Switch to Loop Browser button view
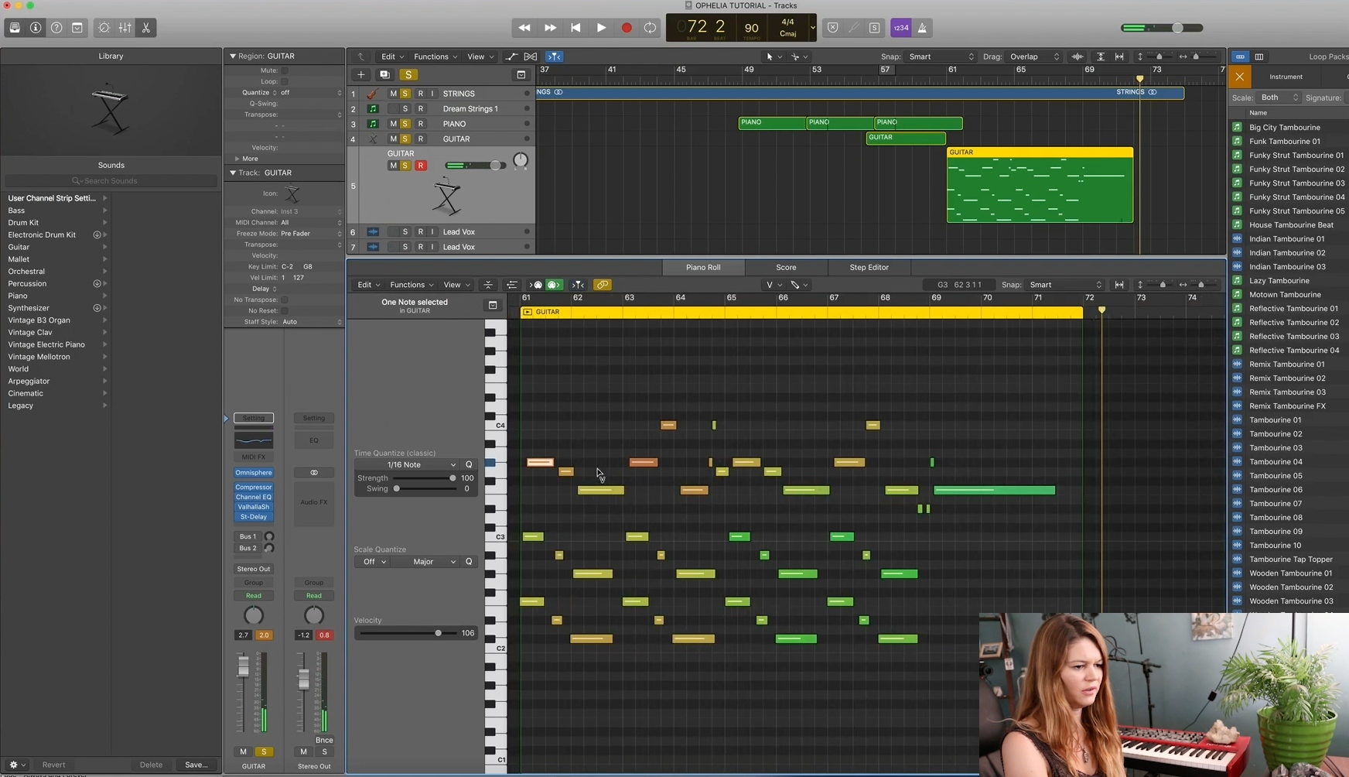Screen dimensions: 1349x777 [x=1240, y=56]
